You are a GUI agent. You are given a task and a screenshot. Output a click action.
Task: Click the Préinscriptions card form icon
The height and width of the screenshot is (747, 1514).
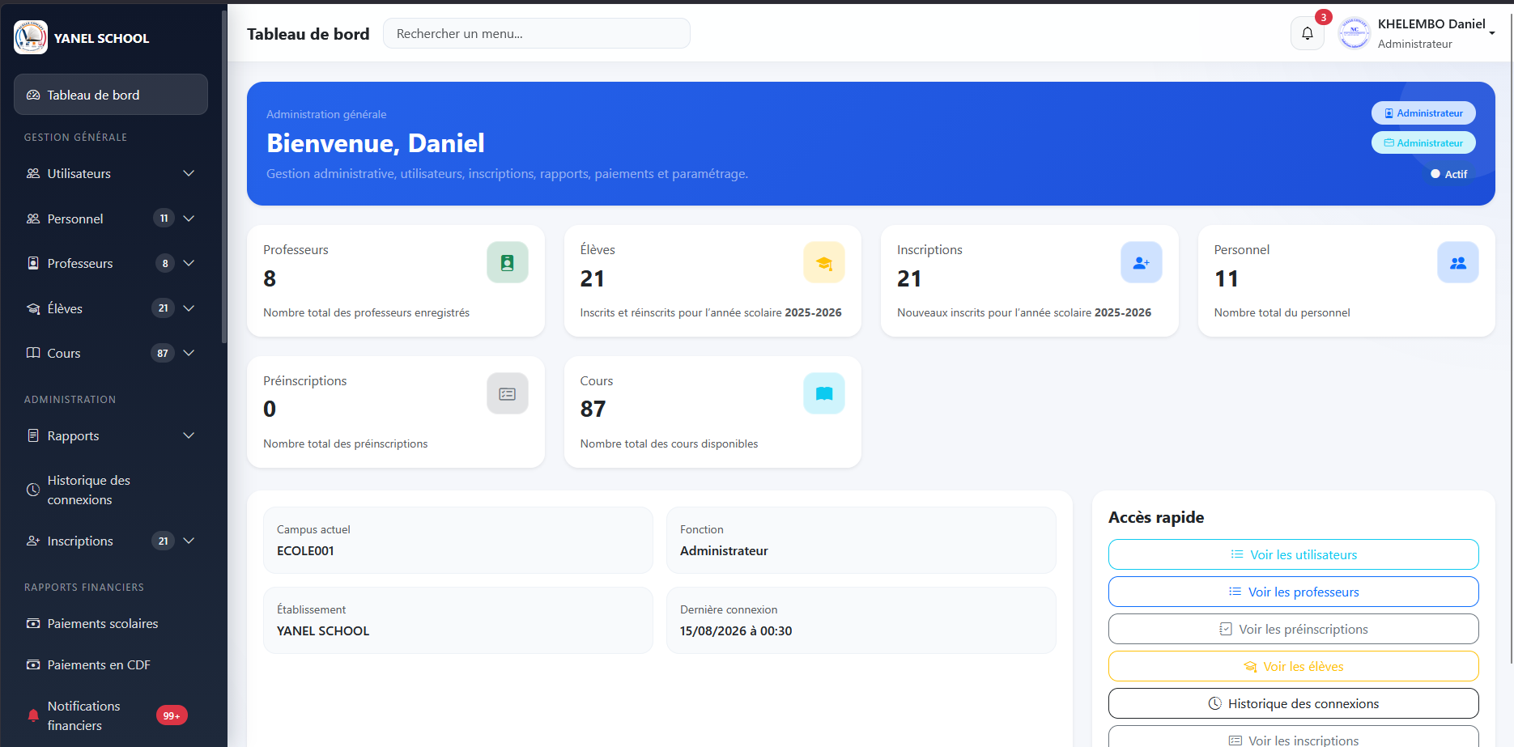click(x=508, y=393)
